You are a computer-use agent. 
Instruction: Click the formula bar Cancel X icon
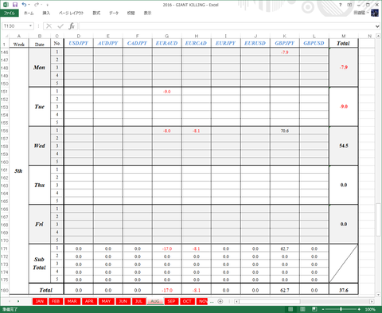point(49,26)
